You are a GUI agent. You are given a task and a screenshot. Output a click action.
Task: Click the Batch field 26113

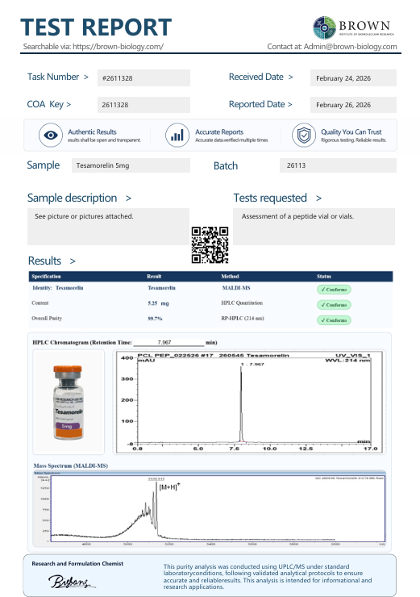(x=338, y=165)
